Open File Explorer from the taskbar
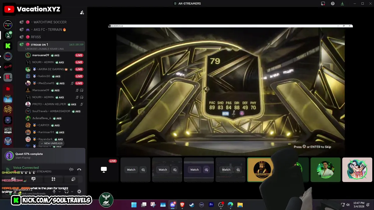The height and width of the screenshot is (210, 374). (x=240, y=205)
